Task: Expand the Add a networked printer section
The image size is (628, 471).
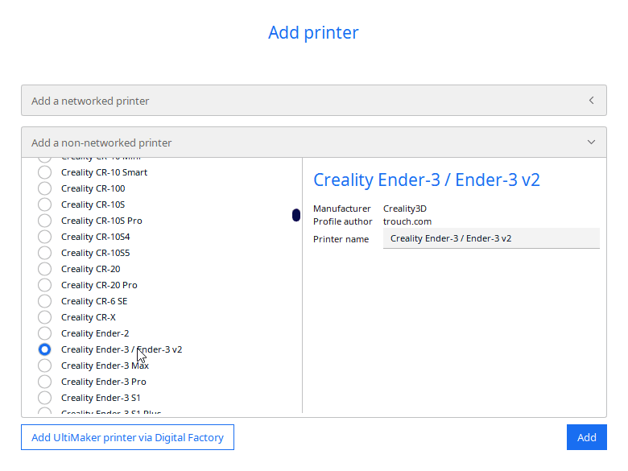Action: pyautogui.click(x=314, y=101)
